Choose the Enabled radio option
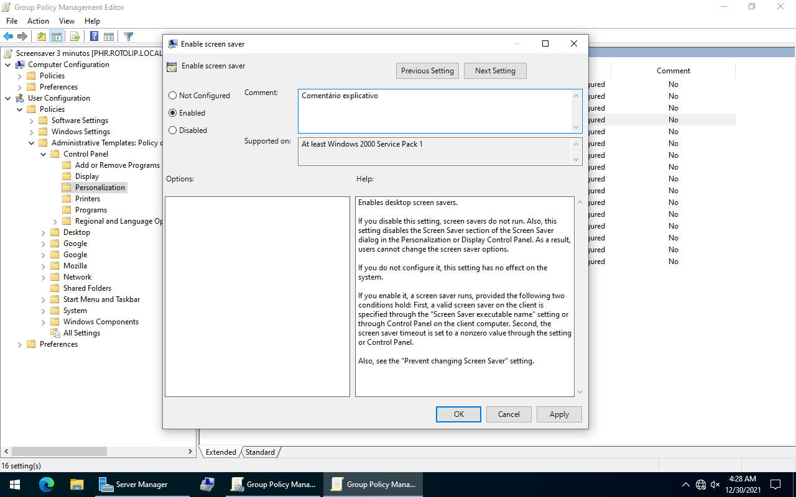Viewport: 796px width, 497px height. (173, 113)
